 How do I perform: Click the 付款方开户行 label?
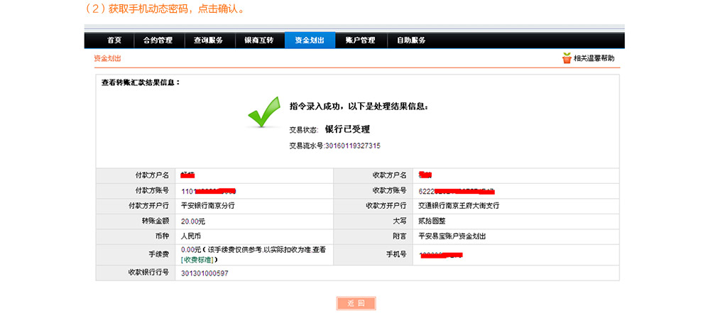coord(148,206)
